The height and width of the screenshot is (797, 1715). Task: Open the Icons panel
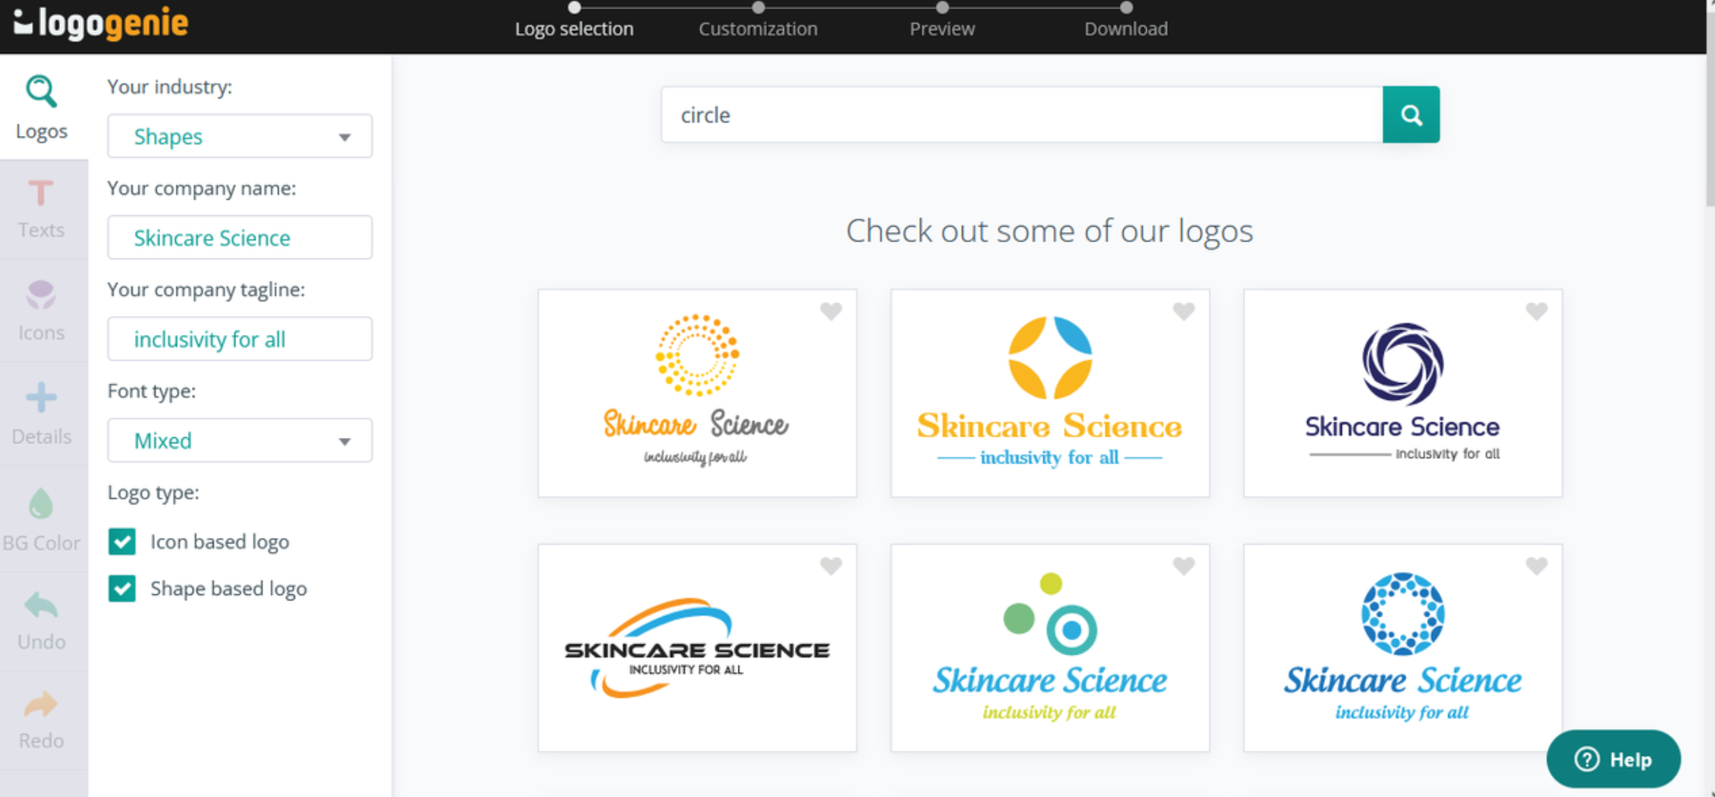point(41,309)
